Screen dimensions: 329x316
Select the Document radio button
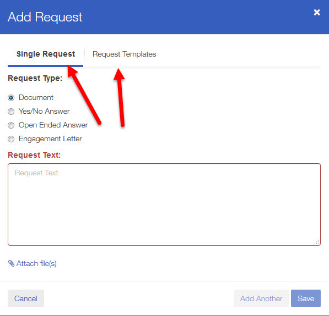click(11, 98)
